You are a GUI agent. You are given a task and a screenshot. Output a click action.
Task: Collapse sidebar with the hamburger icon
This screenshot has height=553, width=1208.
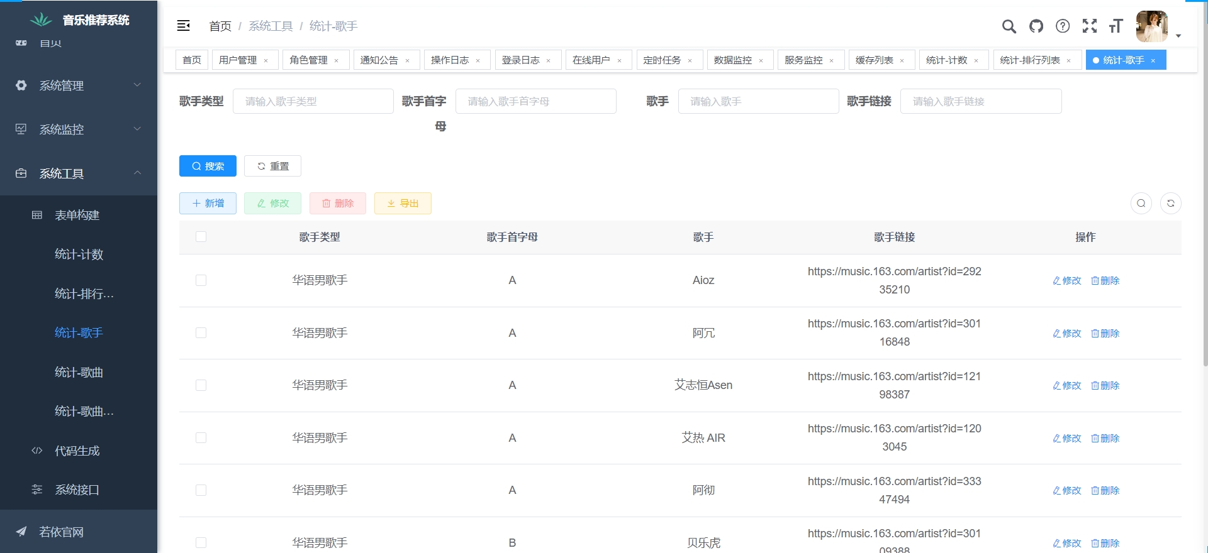coord(183,26)
